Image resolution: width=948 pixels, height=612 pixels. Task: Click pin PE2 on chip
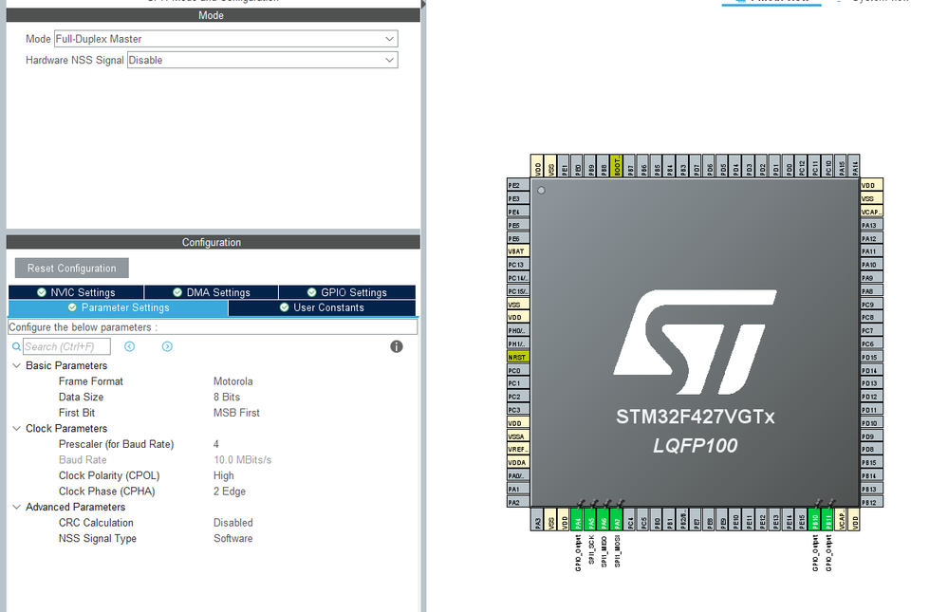(x=518, y=185)
